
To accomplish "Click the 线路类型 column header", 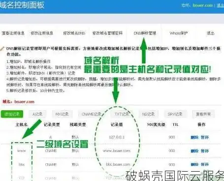I will coord(78,124).
